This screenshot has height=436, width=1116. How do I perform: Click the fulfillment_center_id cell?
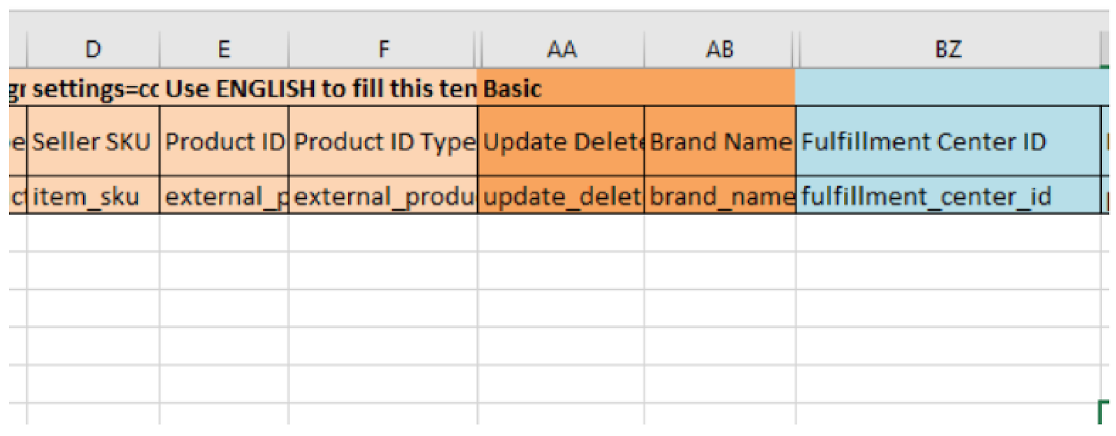coord(948,195)
